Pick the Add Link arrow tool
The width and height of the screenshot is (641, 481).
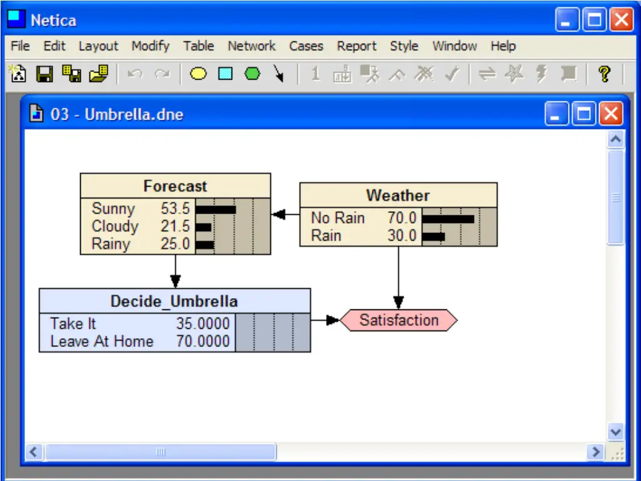279,74
